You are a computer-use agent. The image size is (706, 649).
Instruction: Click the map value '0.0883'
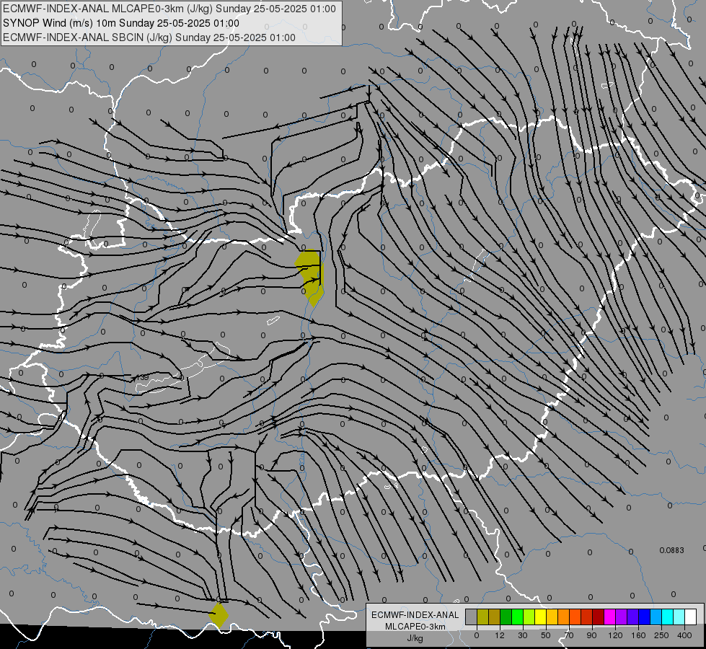coord(672,550)
